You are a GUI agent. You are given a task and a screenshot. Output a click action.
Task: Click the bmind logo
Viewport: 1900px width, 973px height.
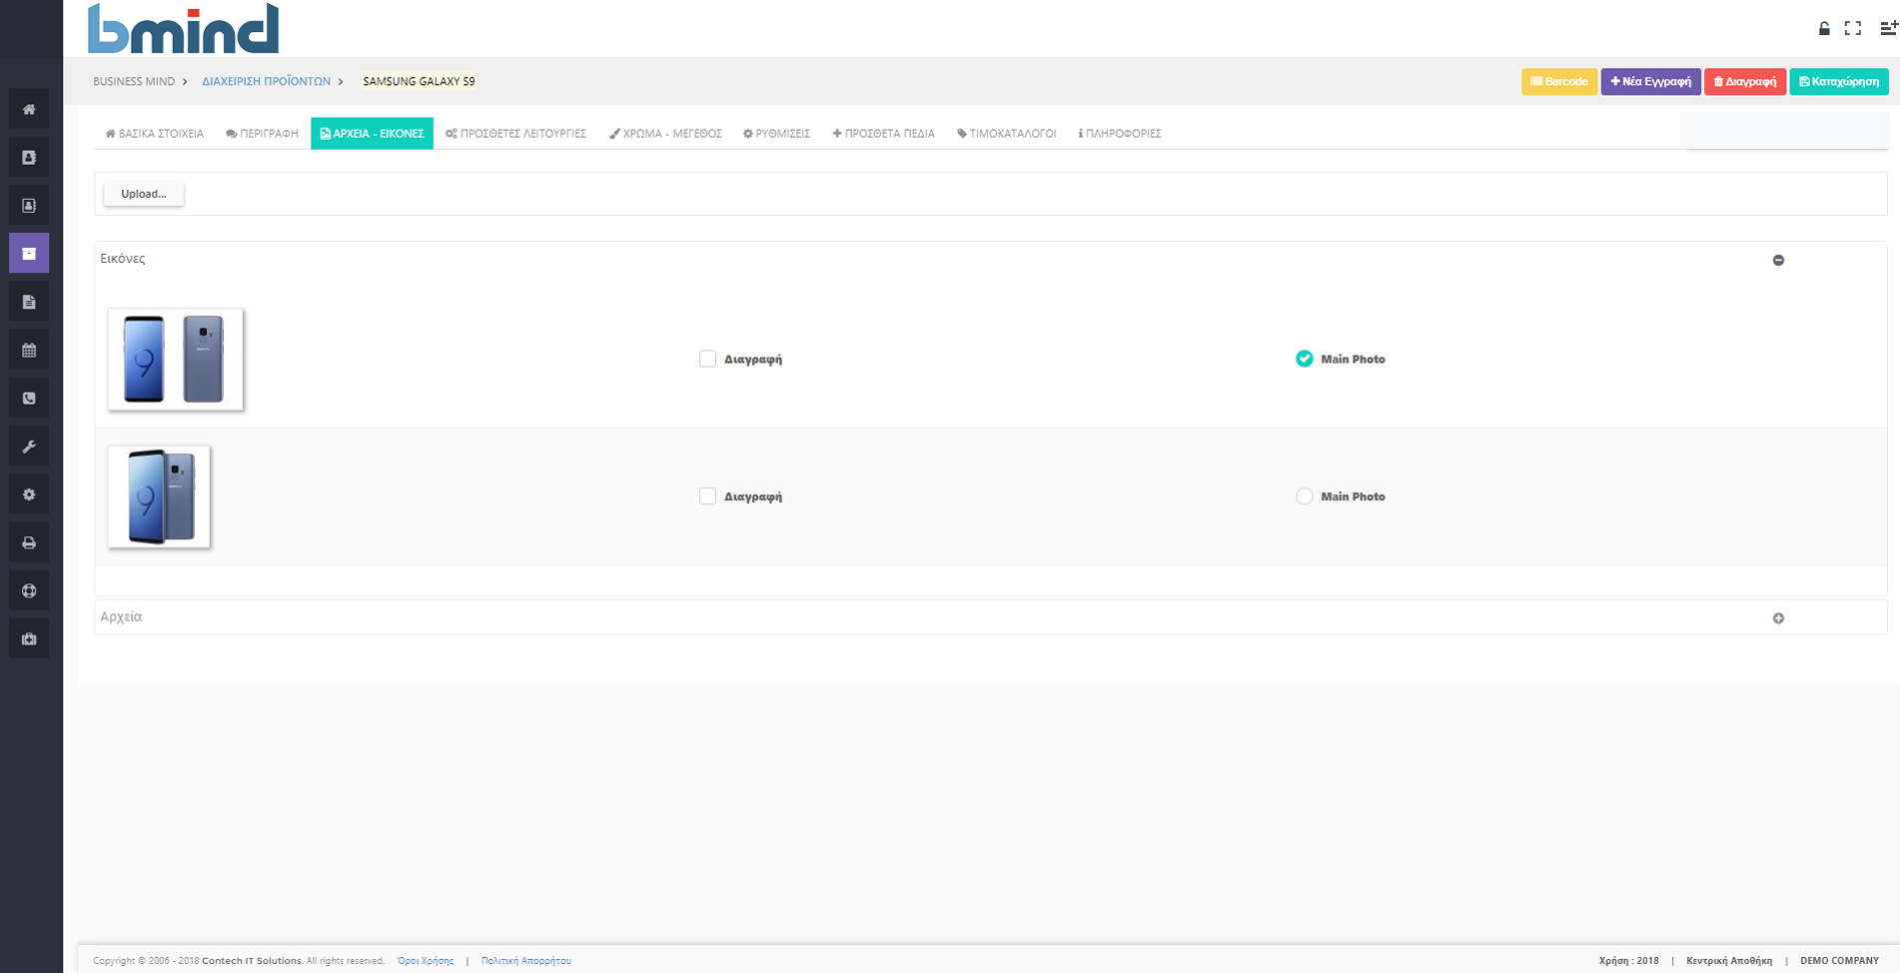click(x=183, y=28)
